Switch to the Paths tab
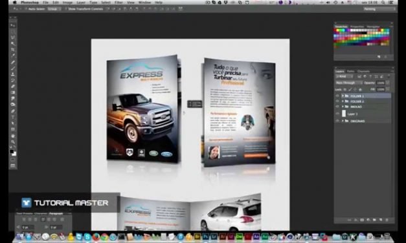This screenshot has height=243, width=406. (350, 71)
